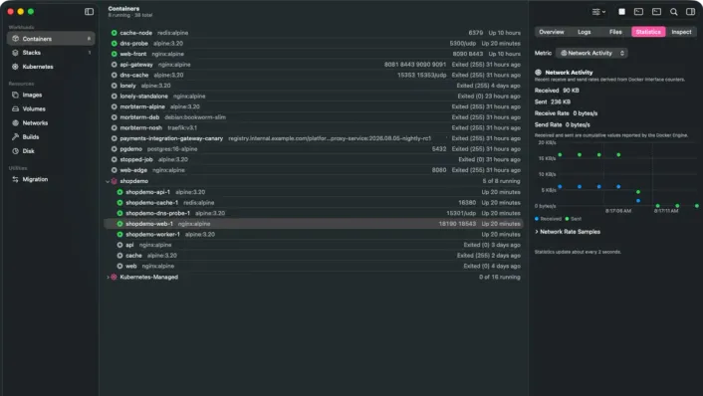The image size is (703, 396).
Task: Click port 5432 on the pgdemo row
Action: pyautogui.click(x=439, y=149)
